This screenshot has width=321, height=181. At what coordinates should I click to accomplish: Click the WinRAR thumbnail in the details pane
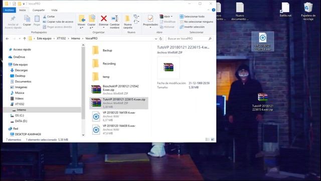tap(169, 67)
